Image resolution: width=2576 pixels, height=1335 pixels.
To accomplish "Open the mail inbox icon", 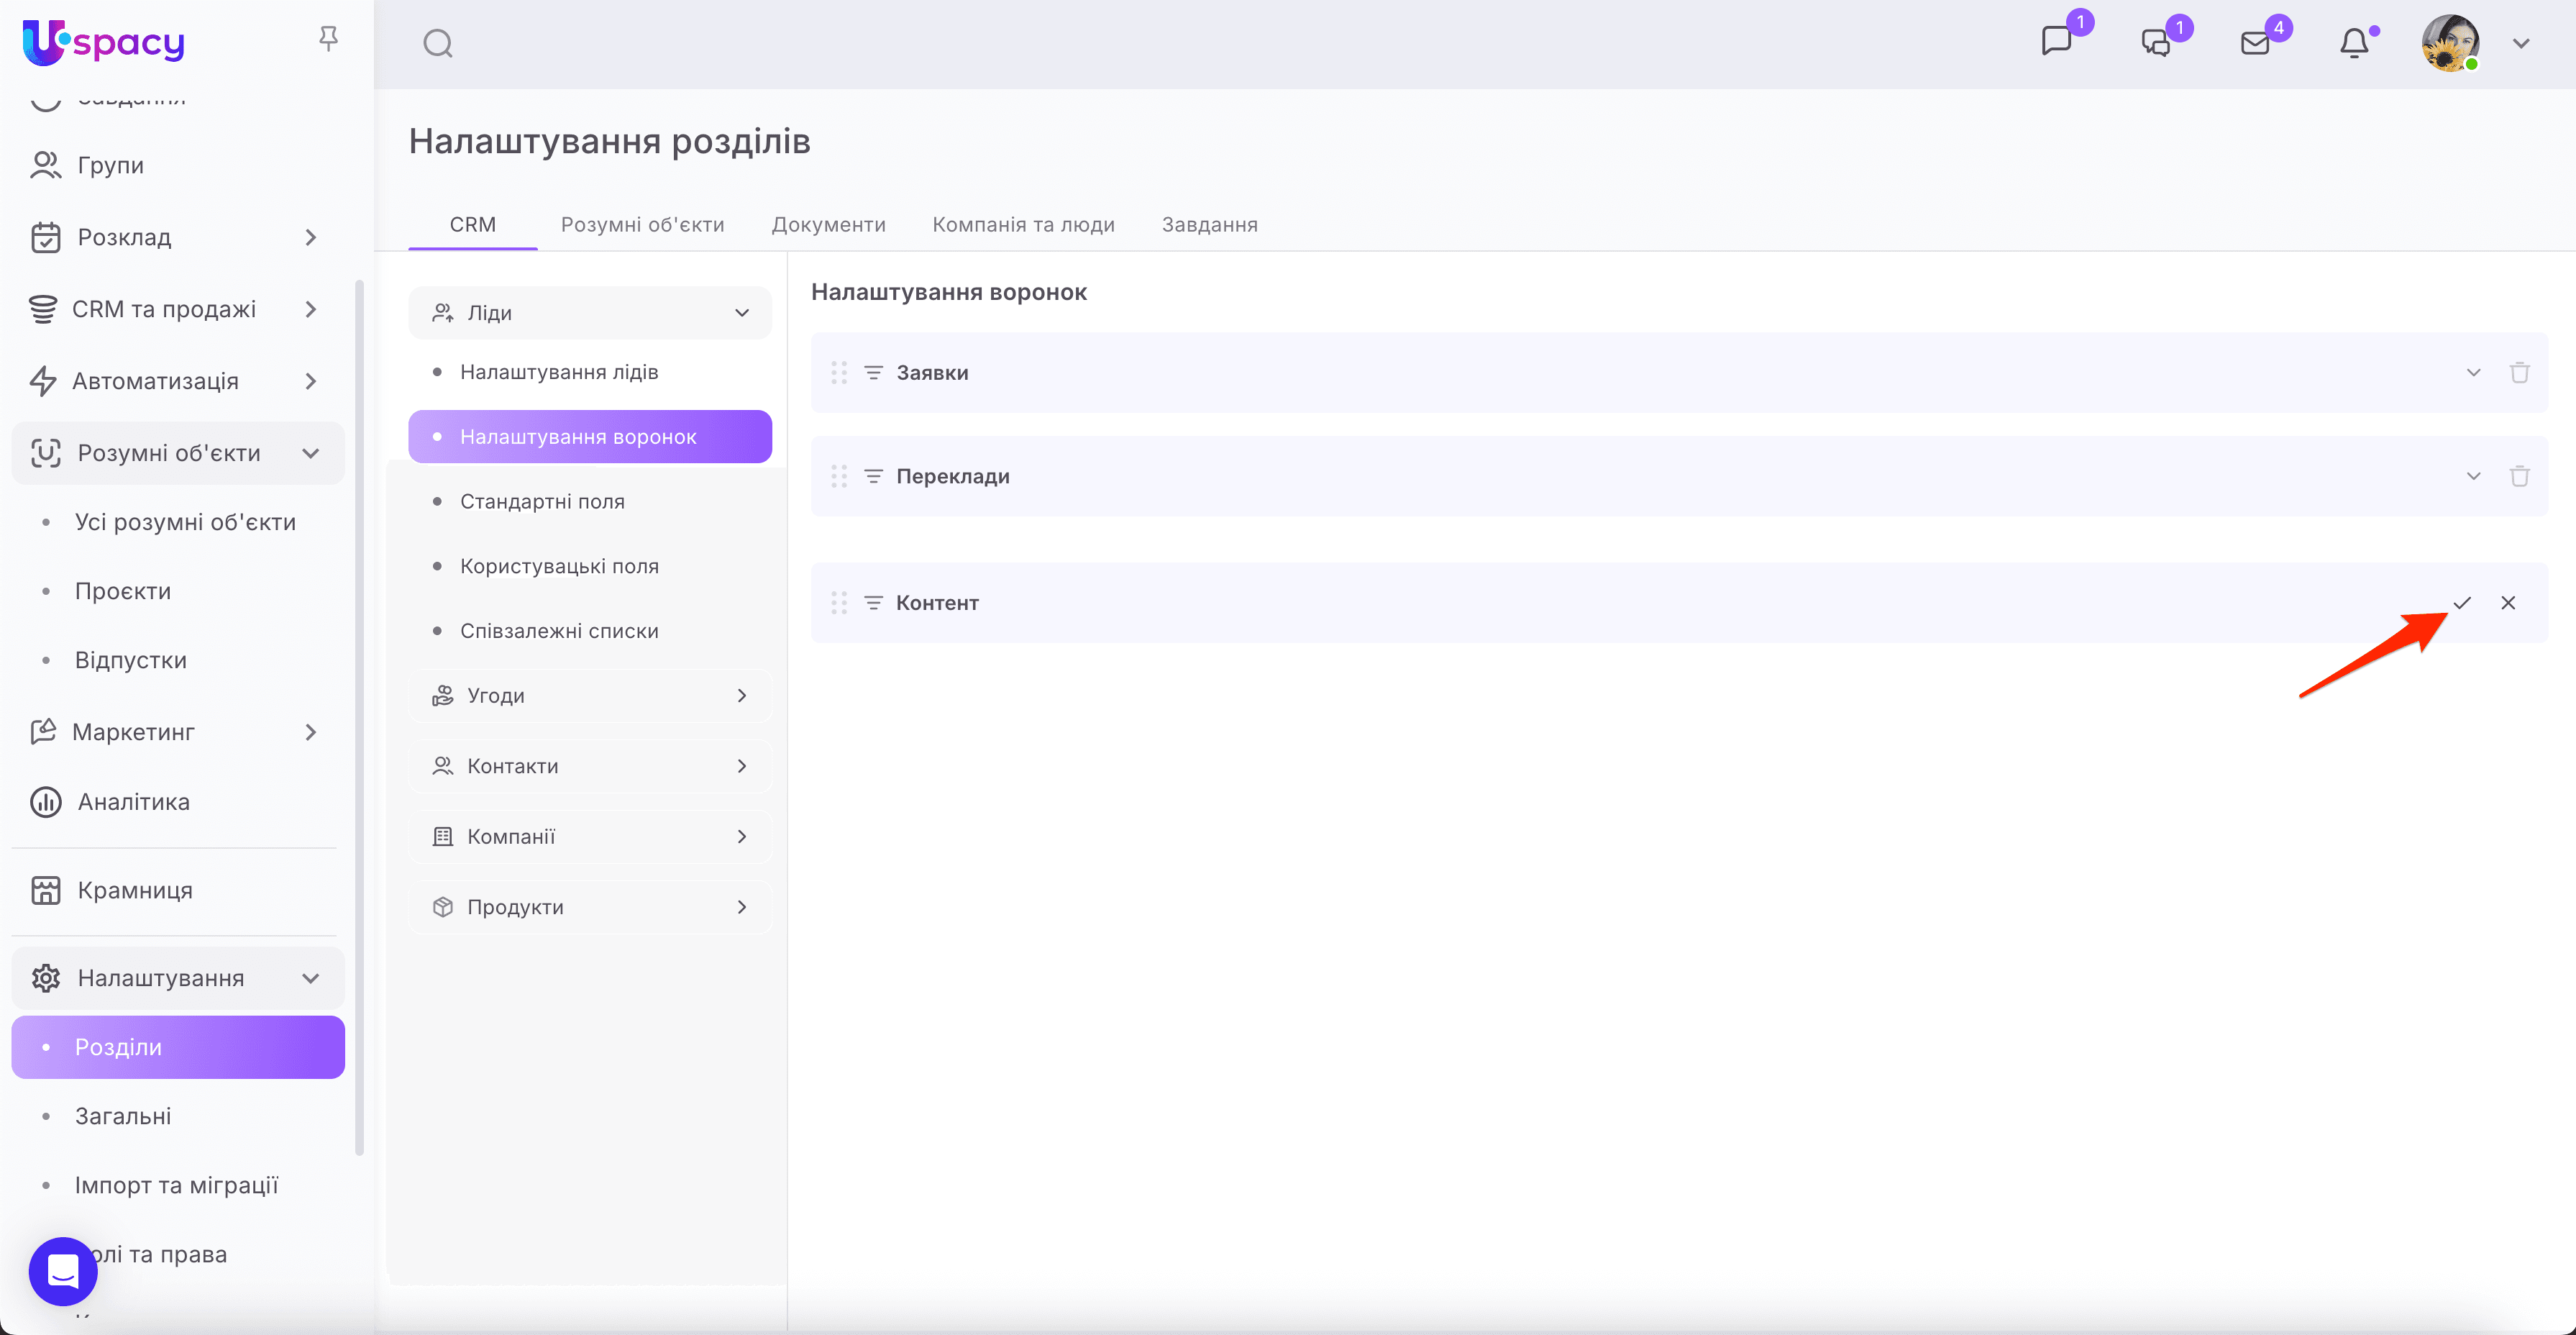I will tap(2255, 43).
